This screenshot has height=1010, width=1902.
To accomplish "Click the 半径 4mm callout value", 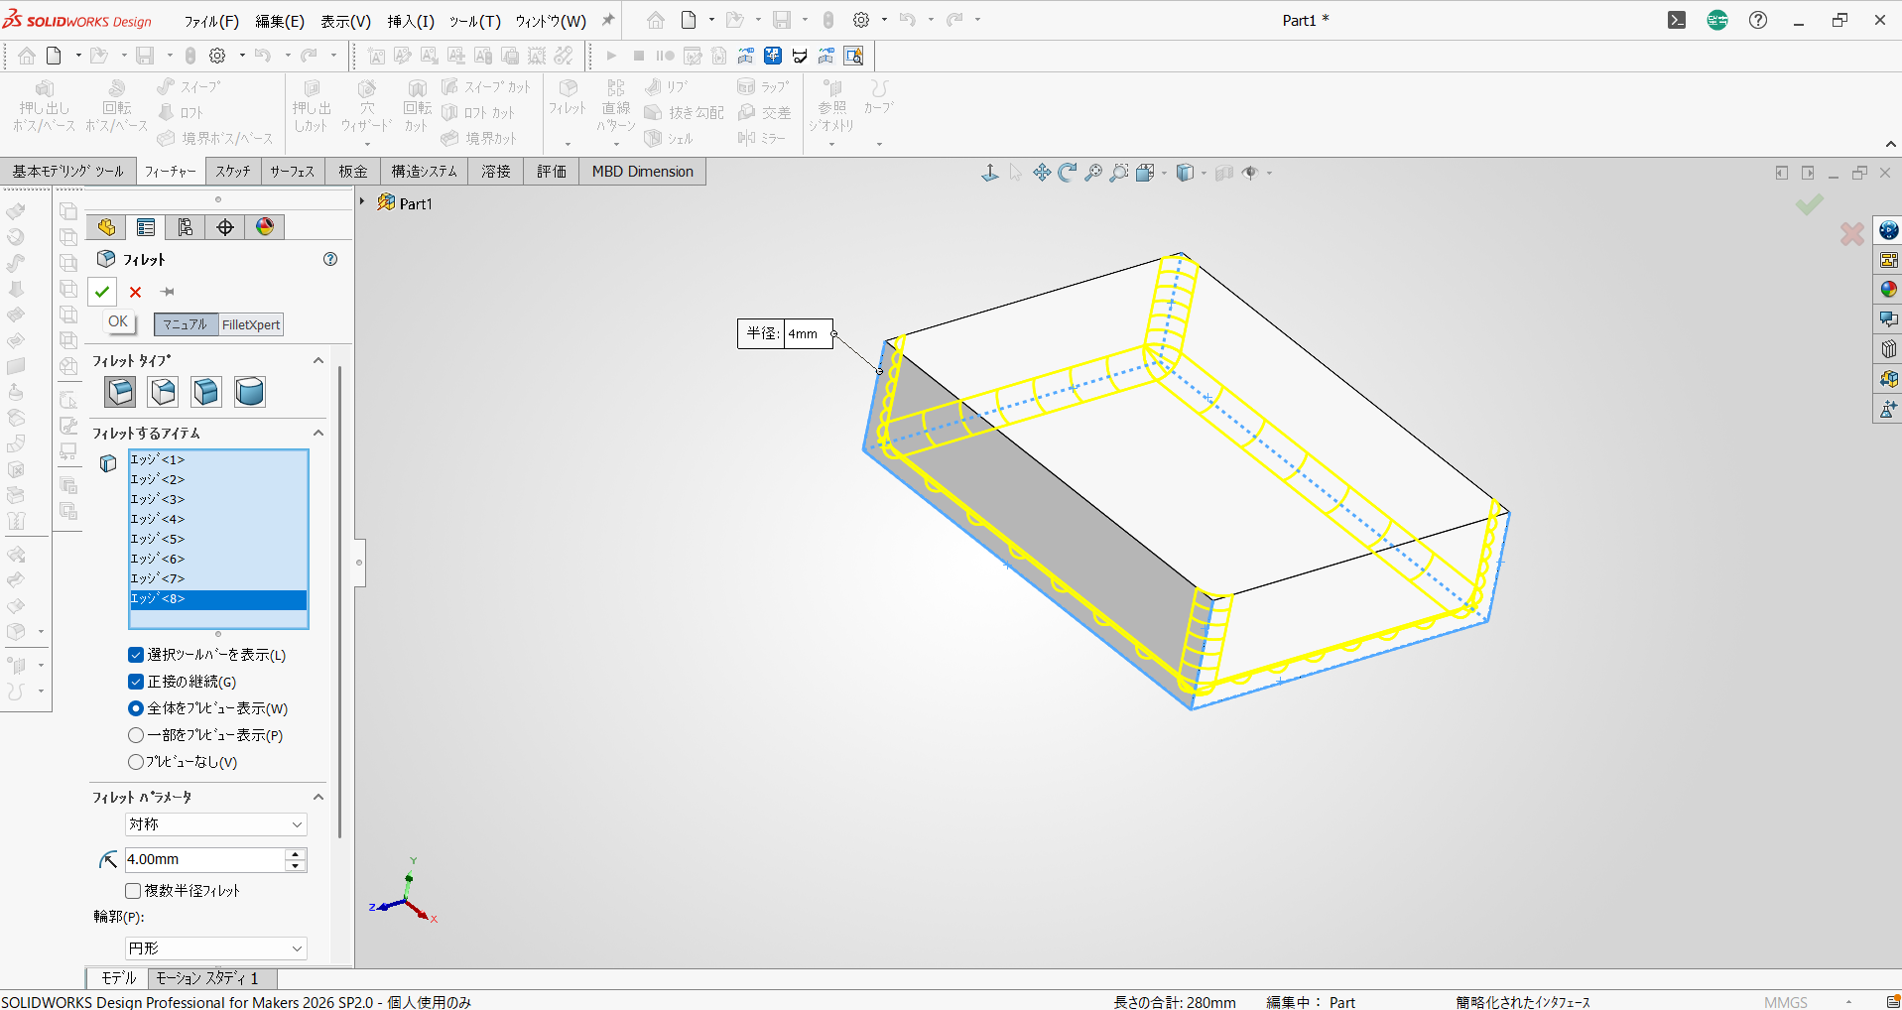I will pyautogui.click(x=807, y=334).
